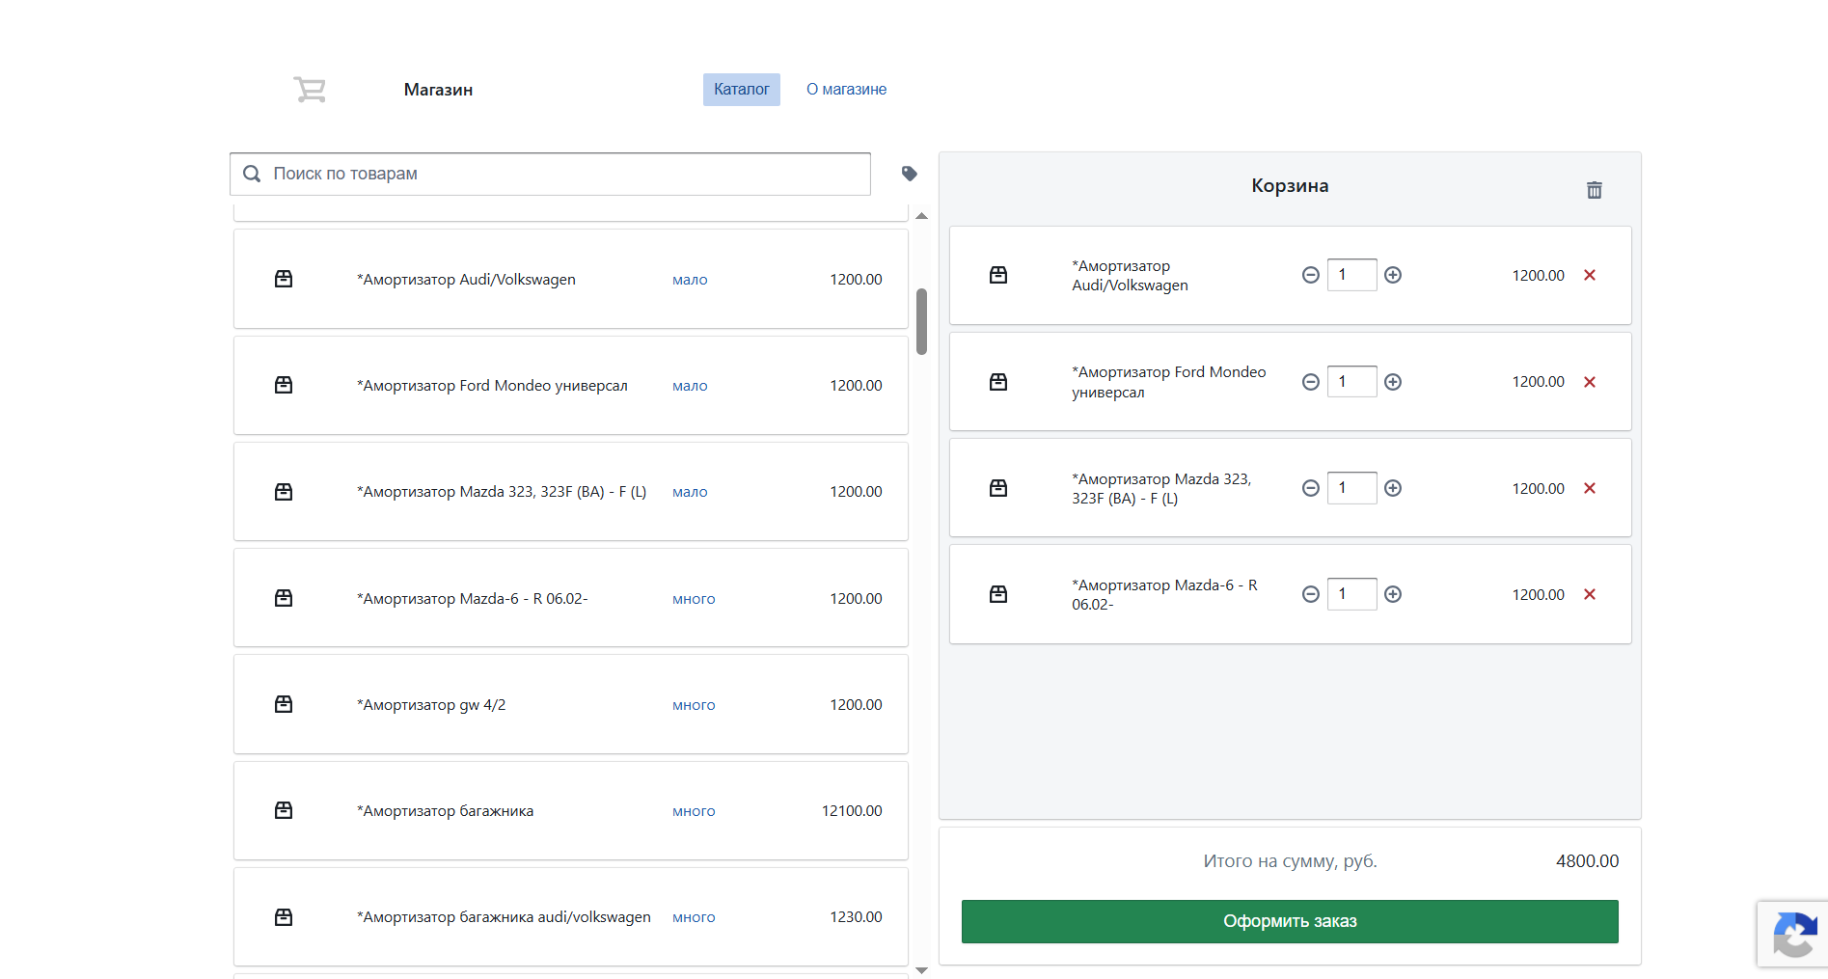
Task: Open the О магазине tab
Action: coord(846,90)
